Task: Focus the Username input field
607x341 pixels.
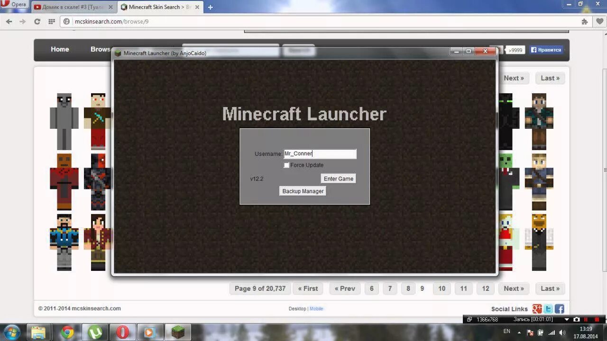Action: coord(320,153)
